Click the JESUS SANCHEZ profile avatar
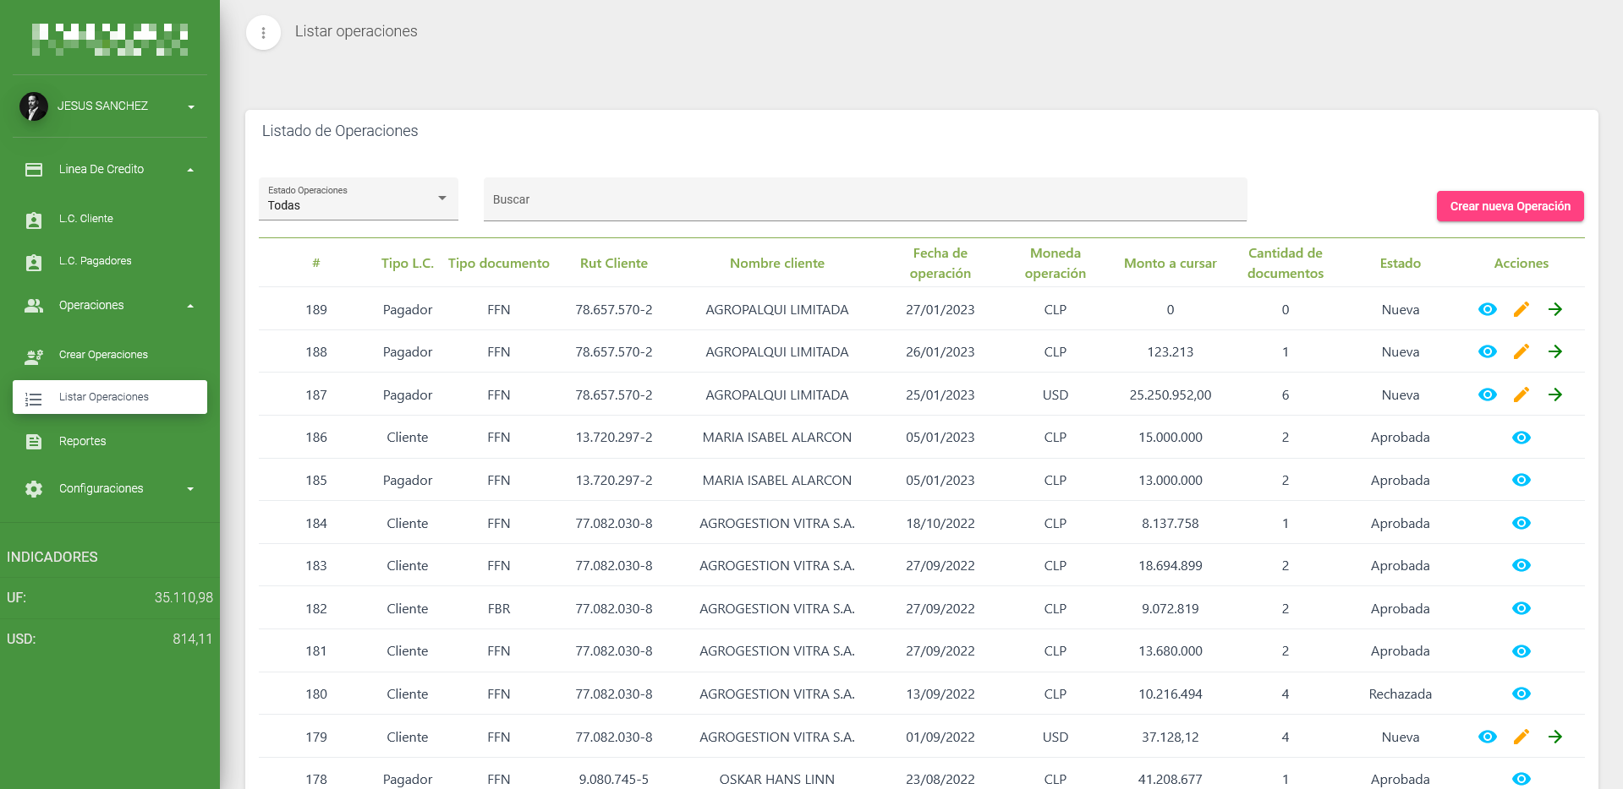Screen dimensions: 1623x789 (x=34, y=106)
